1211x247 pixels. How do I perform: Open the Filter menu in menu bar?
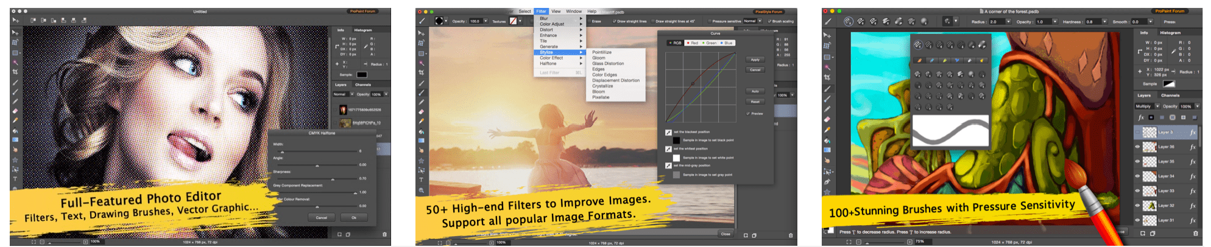tap(541, 12)
